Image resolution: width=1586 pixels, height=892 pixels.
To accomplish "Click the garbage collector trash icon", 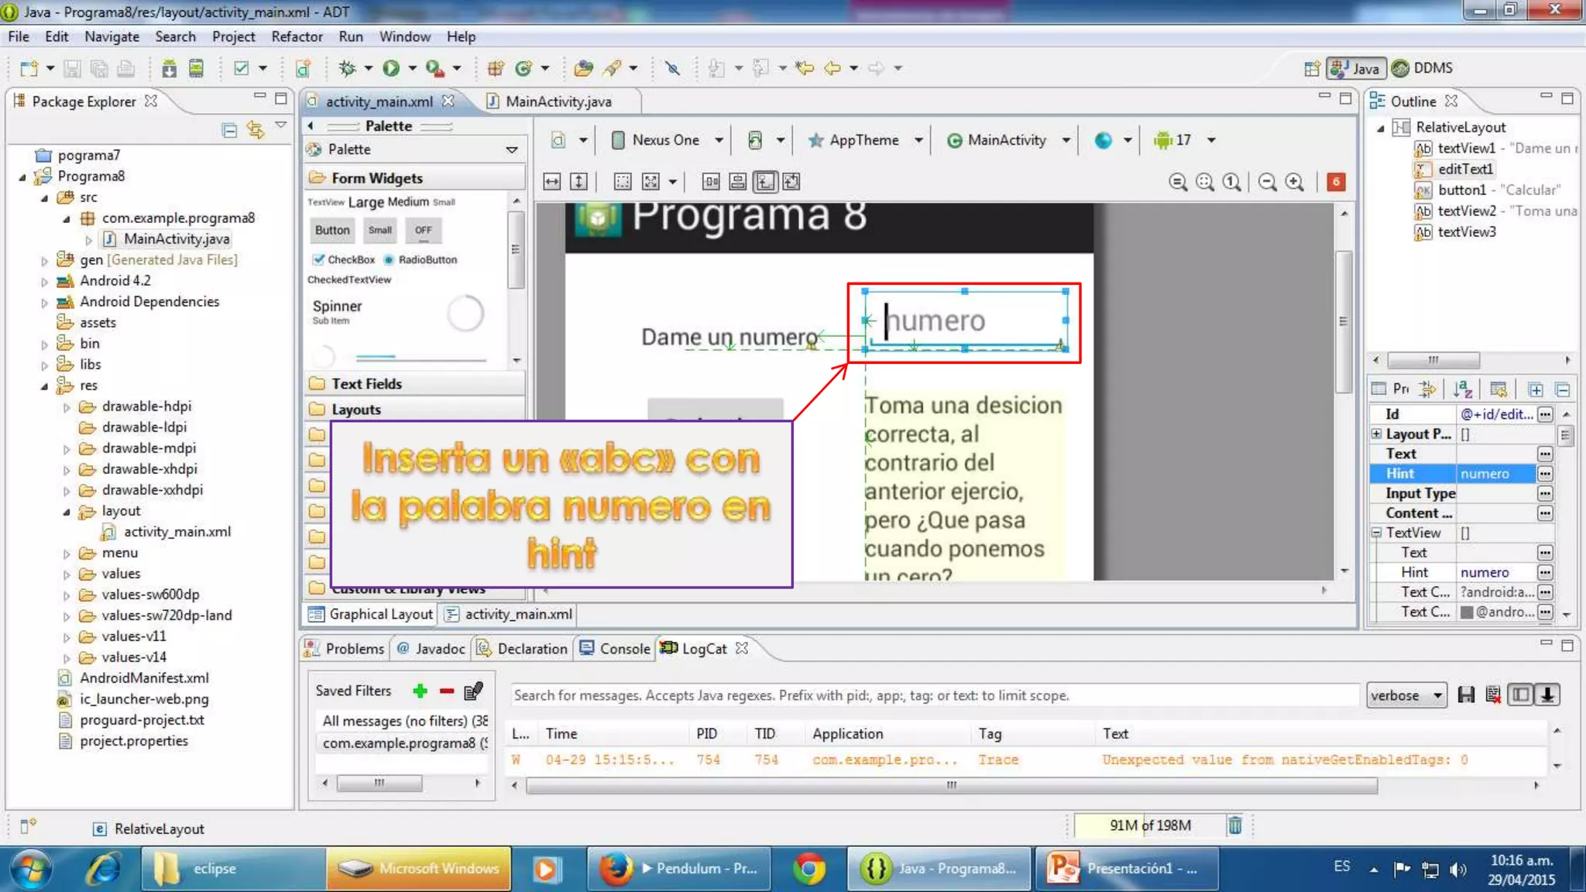I will pos(1235,825).
